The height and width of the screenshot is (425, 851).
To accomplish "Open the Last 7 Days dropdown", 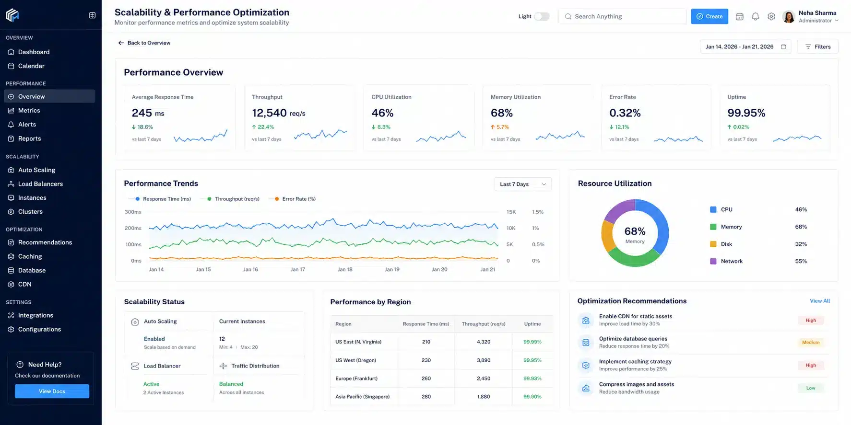I will 523,184.
